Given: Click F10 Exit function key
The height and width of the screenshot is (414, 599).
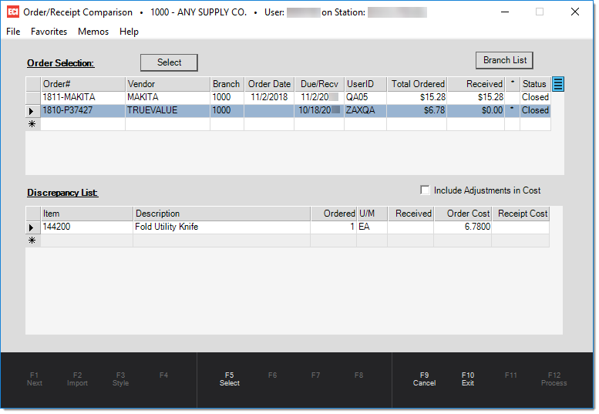Looking at the screenshot, I should [x=468, y=379].
